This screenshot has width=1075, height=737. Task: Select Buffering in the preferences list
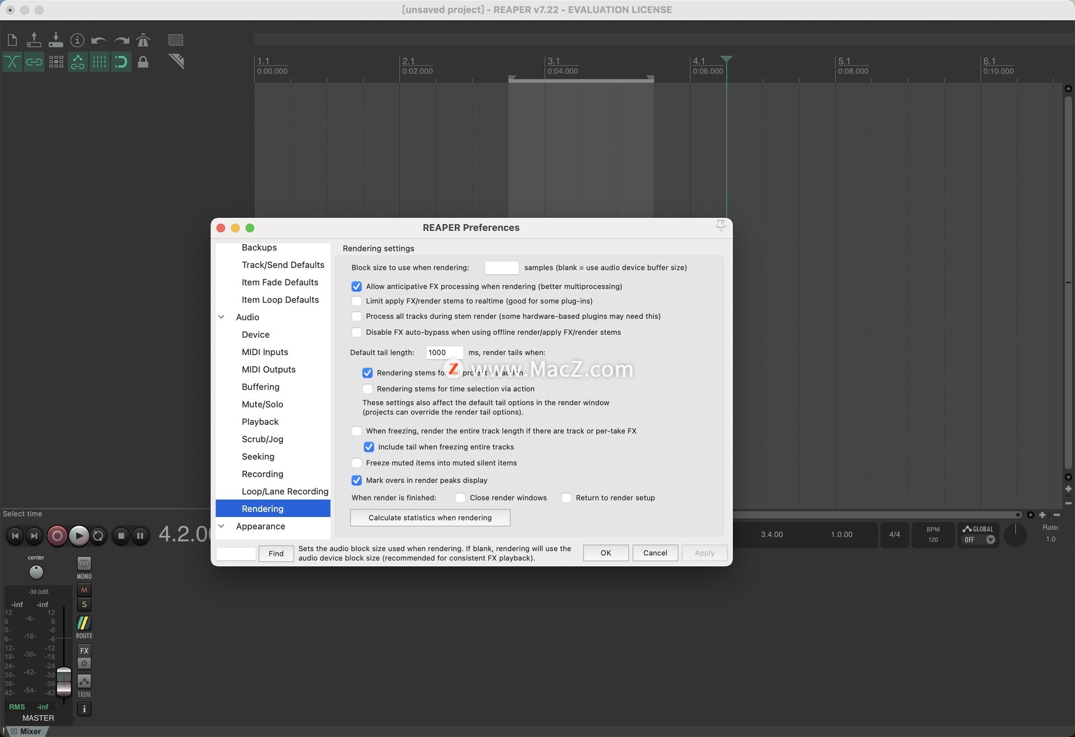(x=260, y=387)
